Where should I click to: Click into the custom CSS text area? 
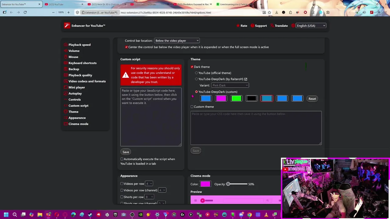coord(256,128)
